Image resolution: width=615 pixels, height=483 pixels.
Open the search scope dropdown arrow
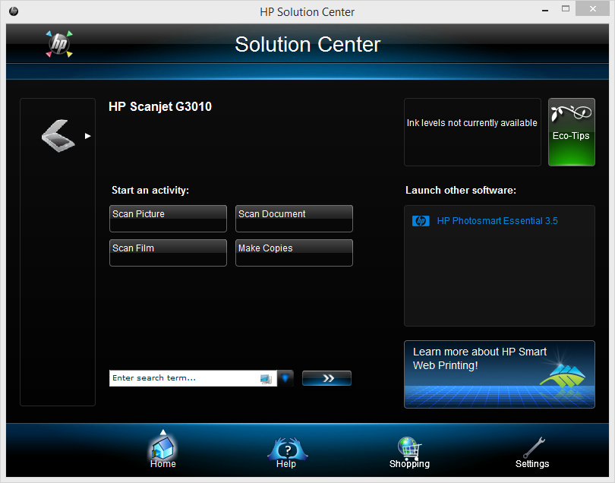point(285,378)
